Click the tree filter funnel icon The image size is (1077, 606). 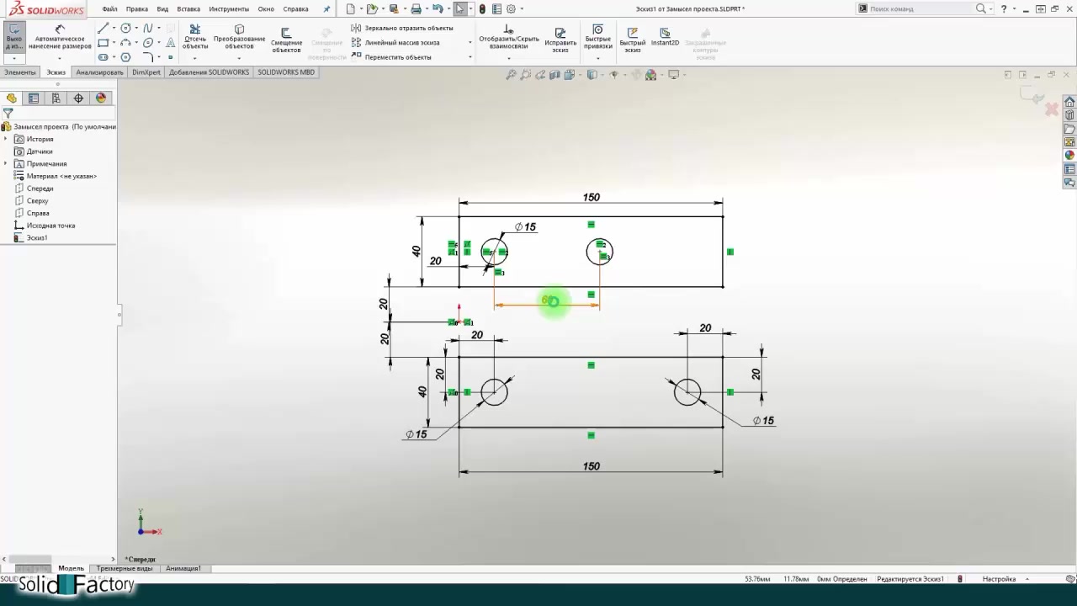[x=8, y=113]
